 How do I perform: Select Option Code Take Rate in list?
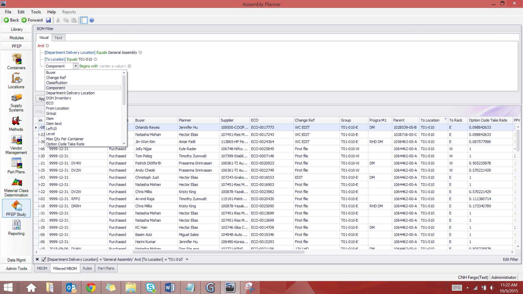point(83,144)
